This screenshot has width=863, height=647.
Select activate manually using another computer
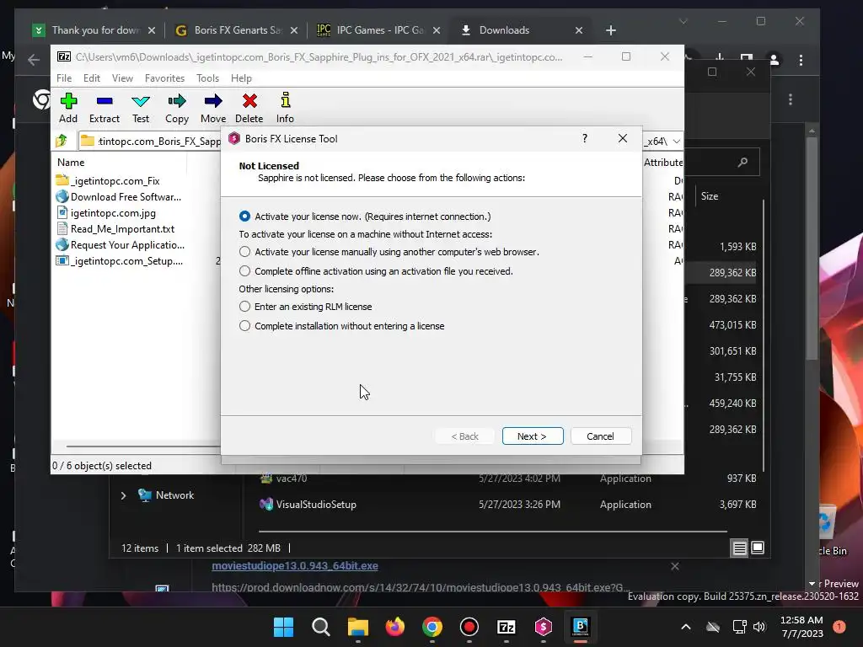pyautogui.click(x=244, y=251)
